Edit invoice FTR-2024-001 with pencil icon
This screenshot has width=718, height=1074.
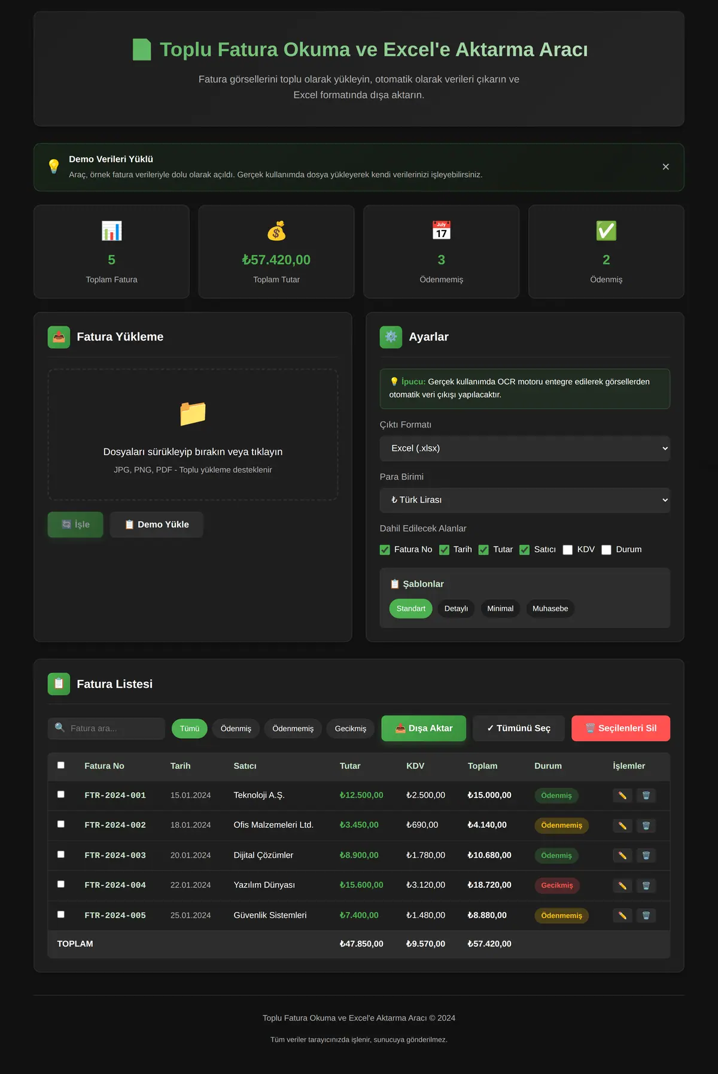[x=622, y=796]
